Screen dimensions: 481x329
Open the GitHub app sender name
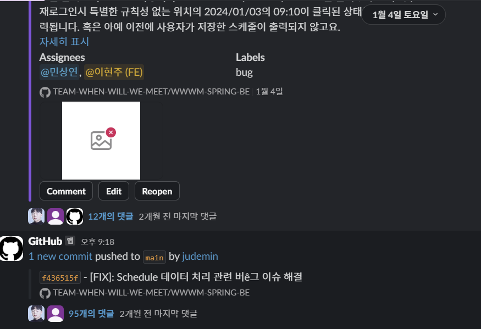tap(45, 241)
